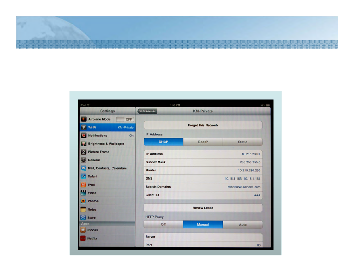Tap the Notes icon

[83, 209]
